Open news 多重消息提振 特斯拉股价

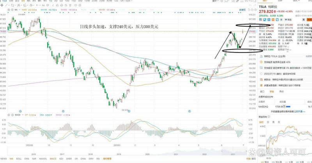(282, 85)
